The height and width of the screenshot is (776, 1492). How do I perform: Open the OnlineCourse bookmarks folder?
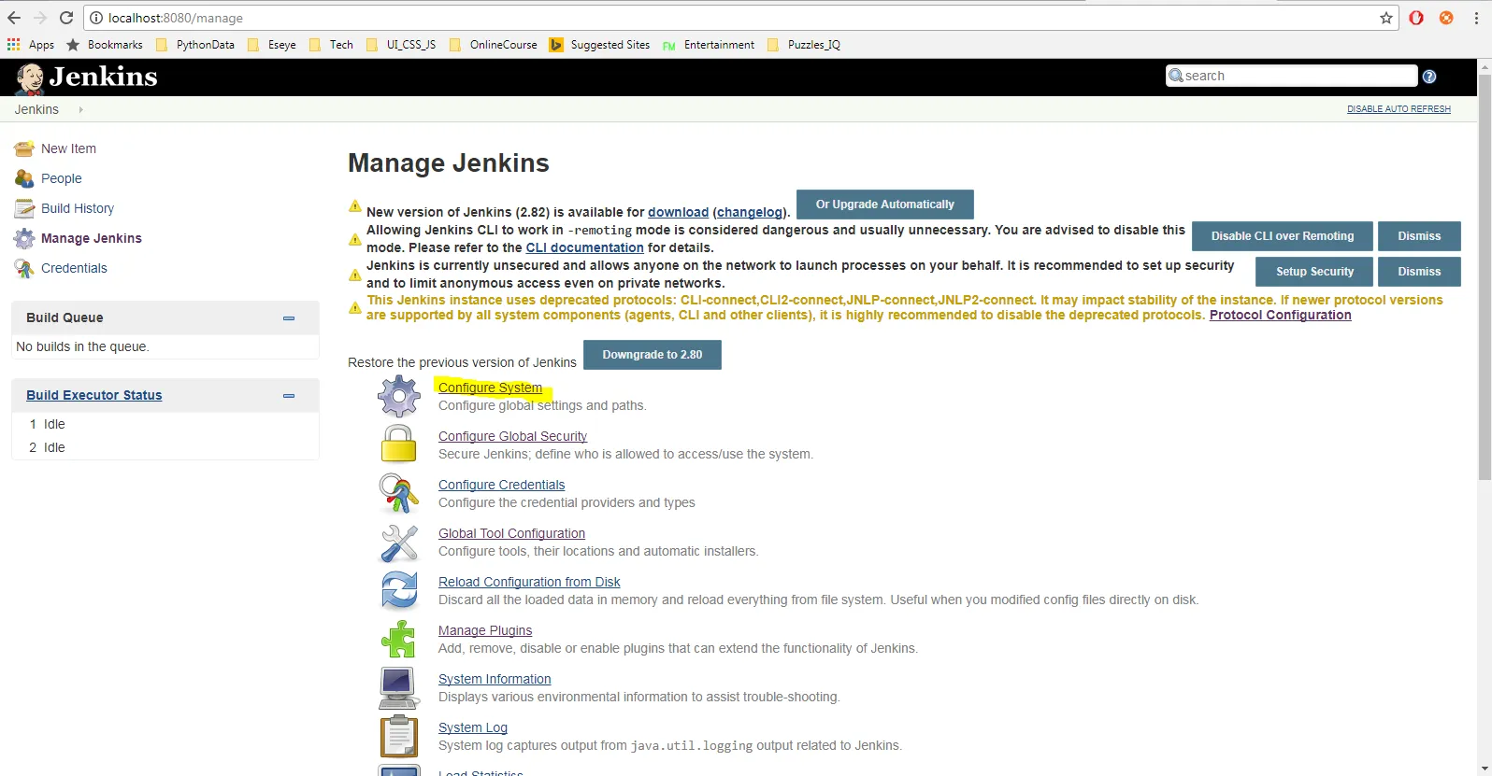(x=494, y=45)
